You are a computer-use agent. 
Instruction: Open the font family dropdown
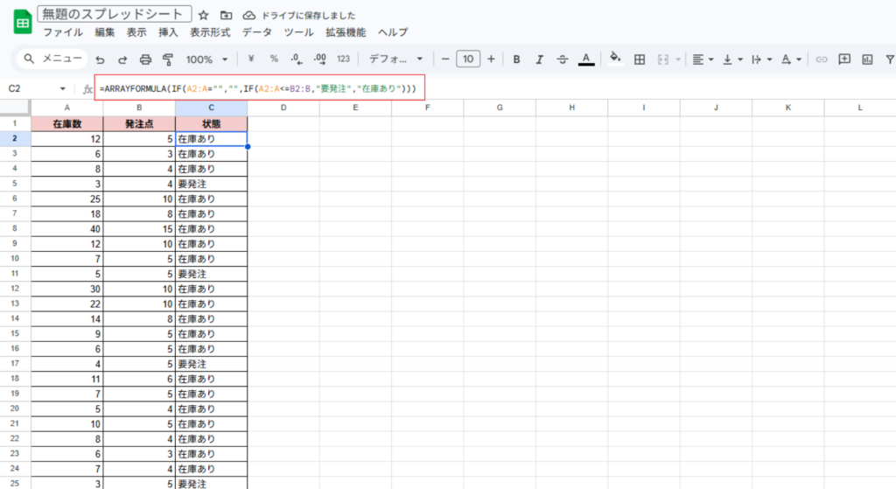point(395,59)
